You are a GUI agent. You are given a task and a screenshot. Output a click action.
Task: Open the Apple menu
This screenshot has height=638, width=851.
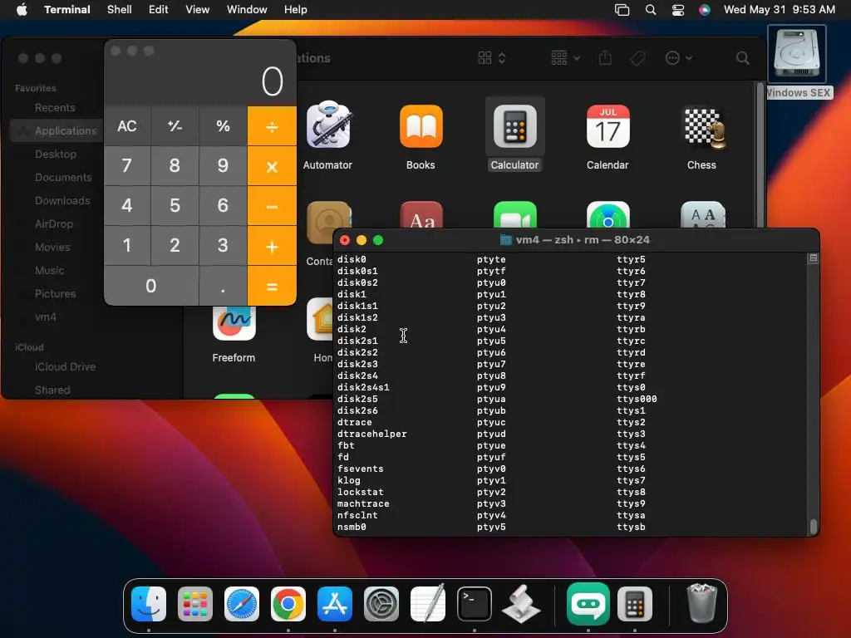[x=22, y=10]
